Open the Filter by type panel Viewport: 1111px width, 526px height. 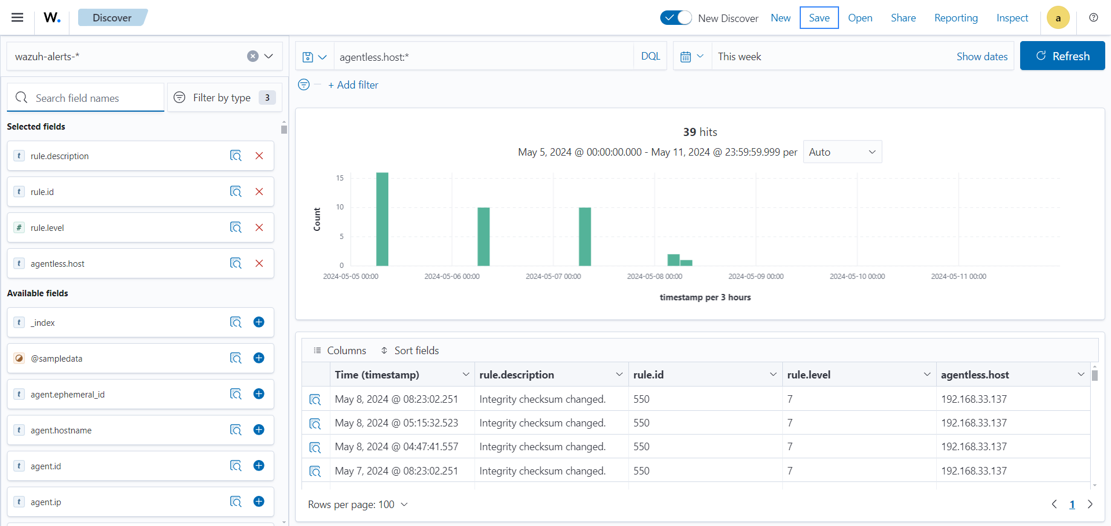point(224,97)
